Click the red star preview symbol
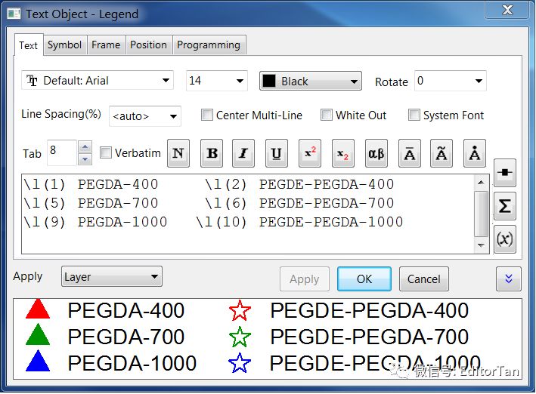 tap(240, 310)
